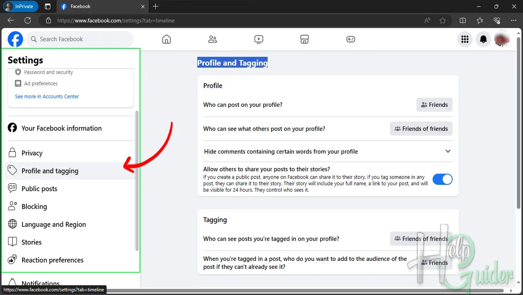Open Reaction preferences settings
This screenshot has width=523, height=295.
70,260
